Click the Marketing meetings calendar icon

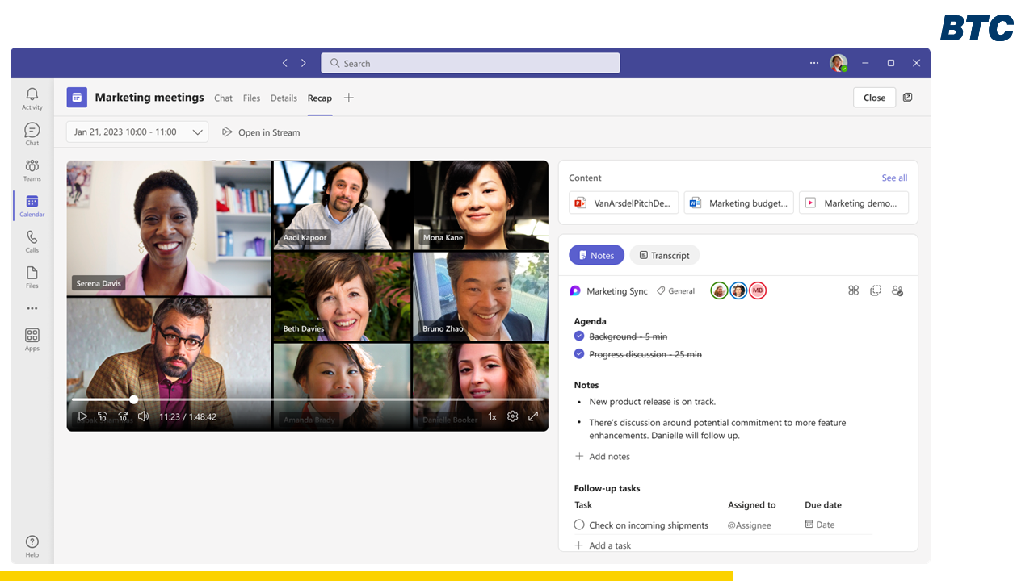point(77,98)
